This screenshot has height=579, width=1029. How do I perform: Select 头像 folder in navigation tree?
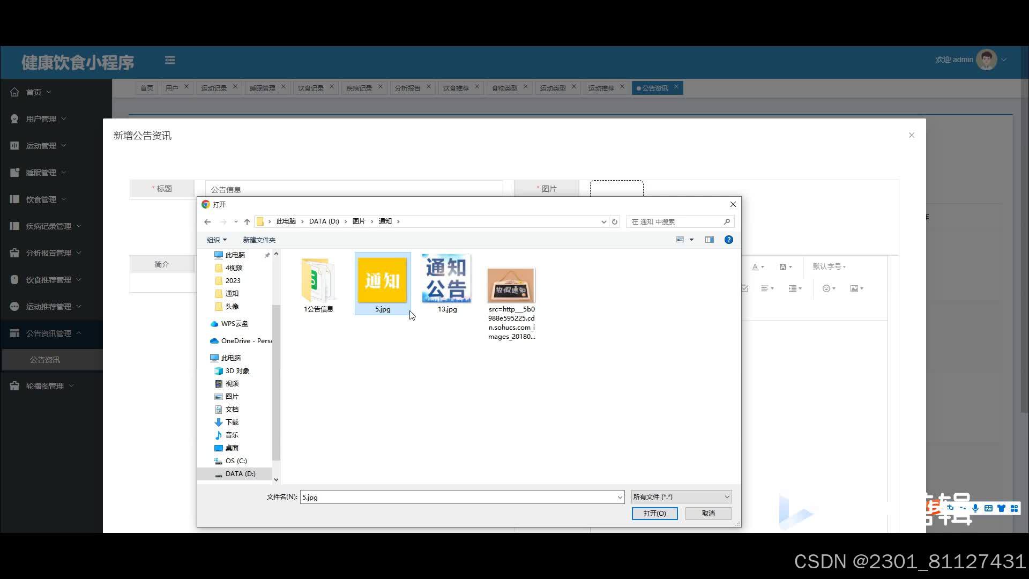click(x=232, y=306)
